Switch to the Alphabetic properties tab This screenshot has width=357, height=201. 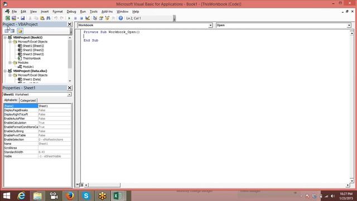tap(11, 100)
